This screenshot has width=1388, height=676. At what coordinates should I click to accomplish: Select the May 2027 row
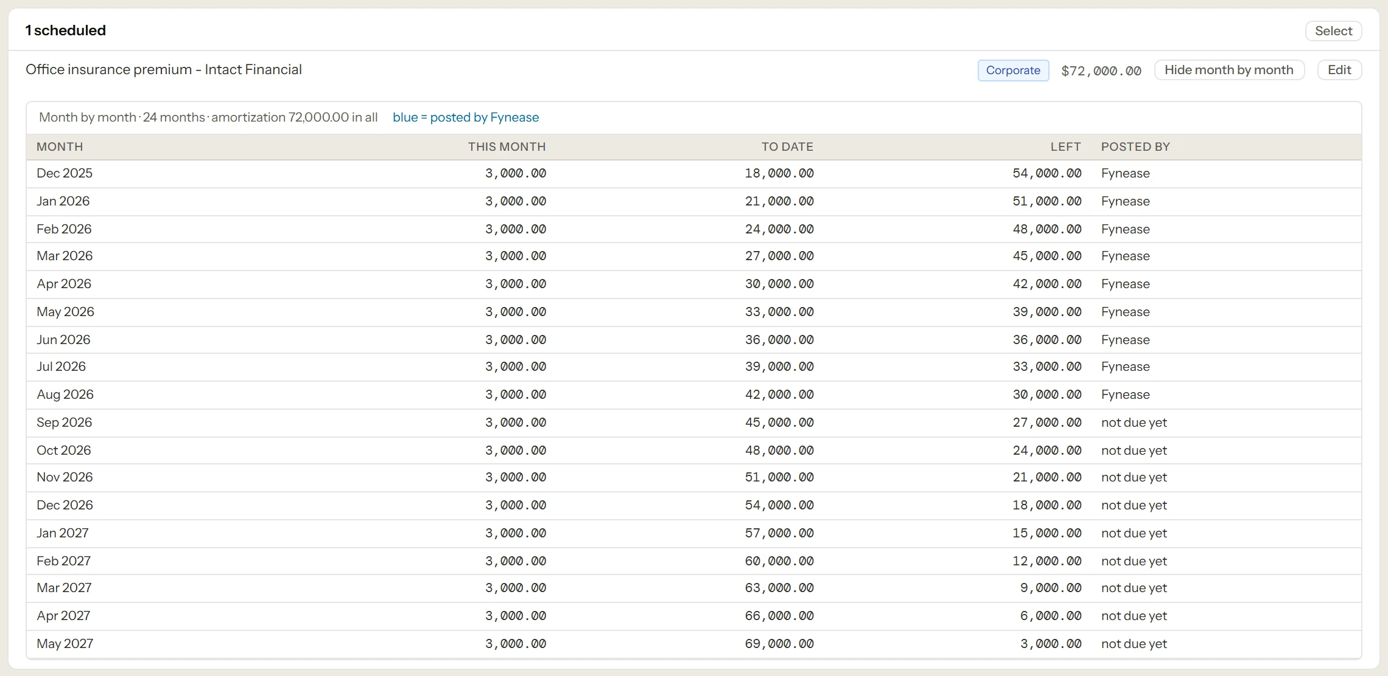click(x=694, y=644)
